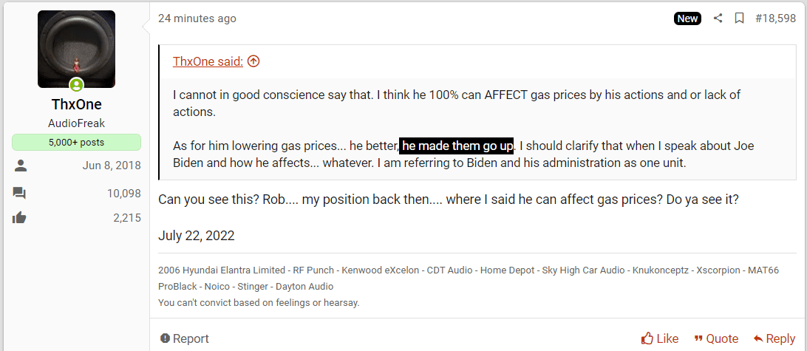Click the messages count speech bubble icon
This screenshot has height=351, width=807.
point(19,194)
